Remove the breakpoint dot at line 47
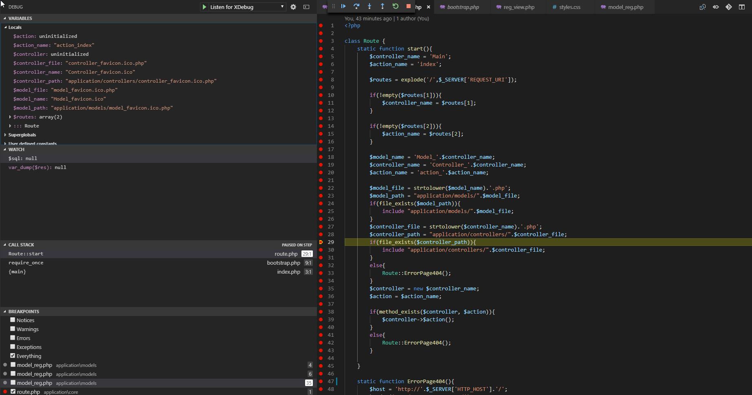Screen dimensions: 752x395 (x=321, y=381)
